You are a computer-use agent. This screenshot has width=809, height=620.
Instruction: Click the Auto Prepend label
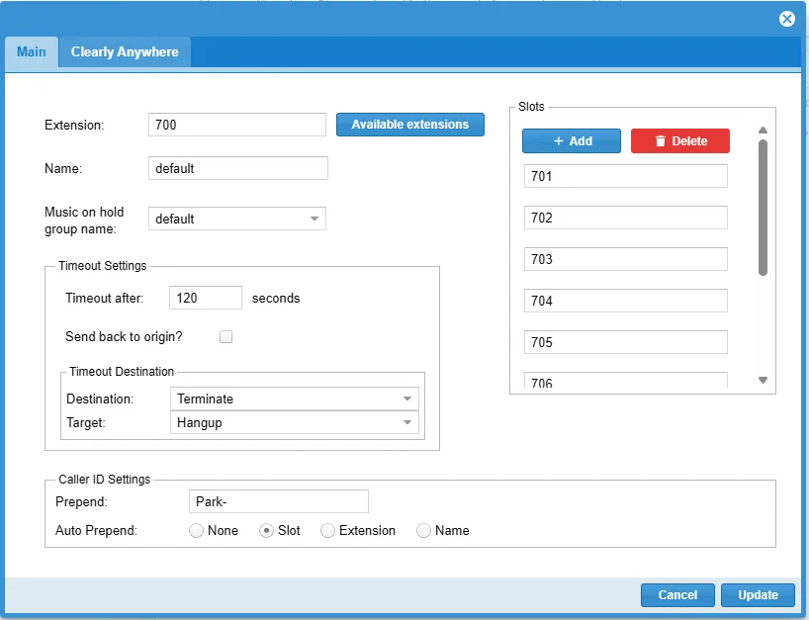(96, 530)
